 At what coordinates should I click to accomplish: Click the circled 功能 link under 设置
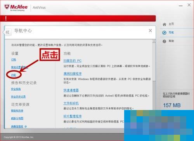14,75
